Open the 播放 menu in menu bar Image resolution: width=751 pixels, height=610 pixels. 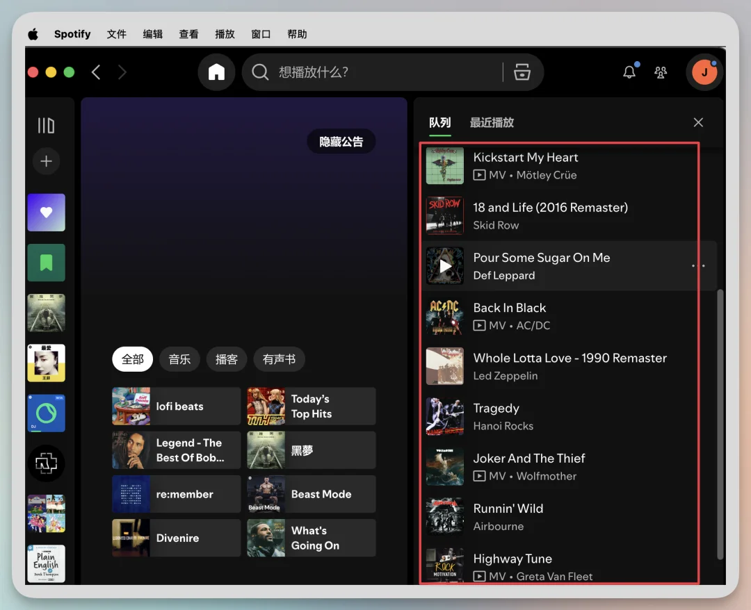225,34
